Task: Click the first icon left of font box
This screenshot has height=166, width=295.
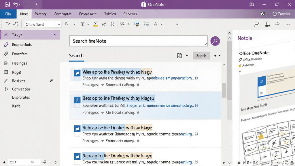Action: [x=7, y=24]
